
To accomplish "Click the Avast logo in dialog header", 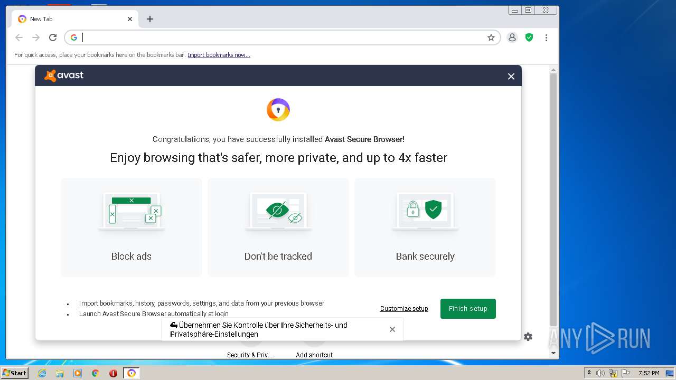I will pyautogui.click(x=64, y=75).
